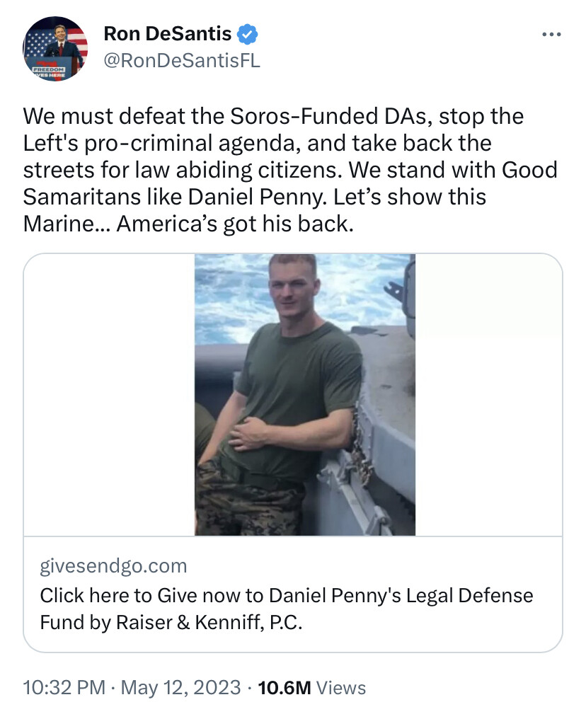Click the blue verified checkmark badge
586x719 pixels.
[246, 33]
